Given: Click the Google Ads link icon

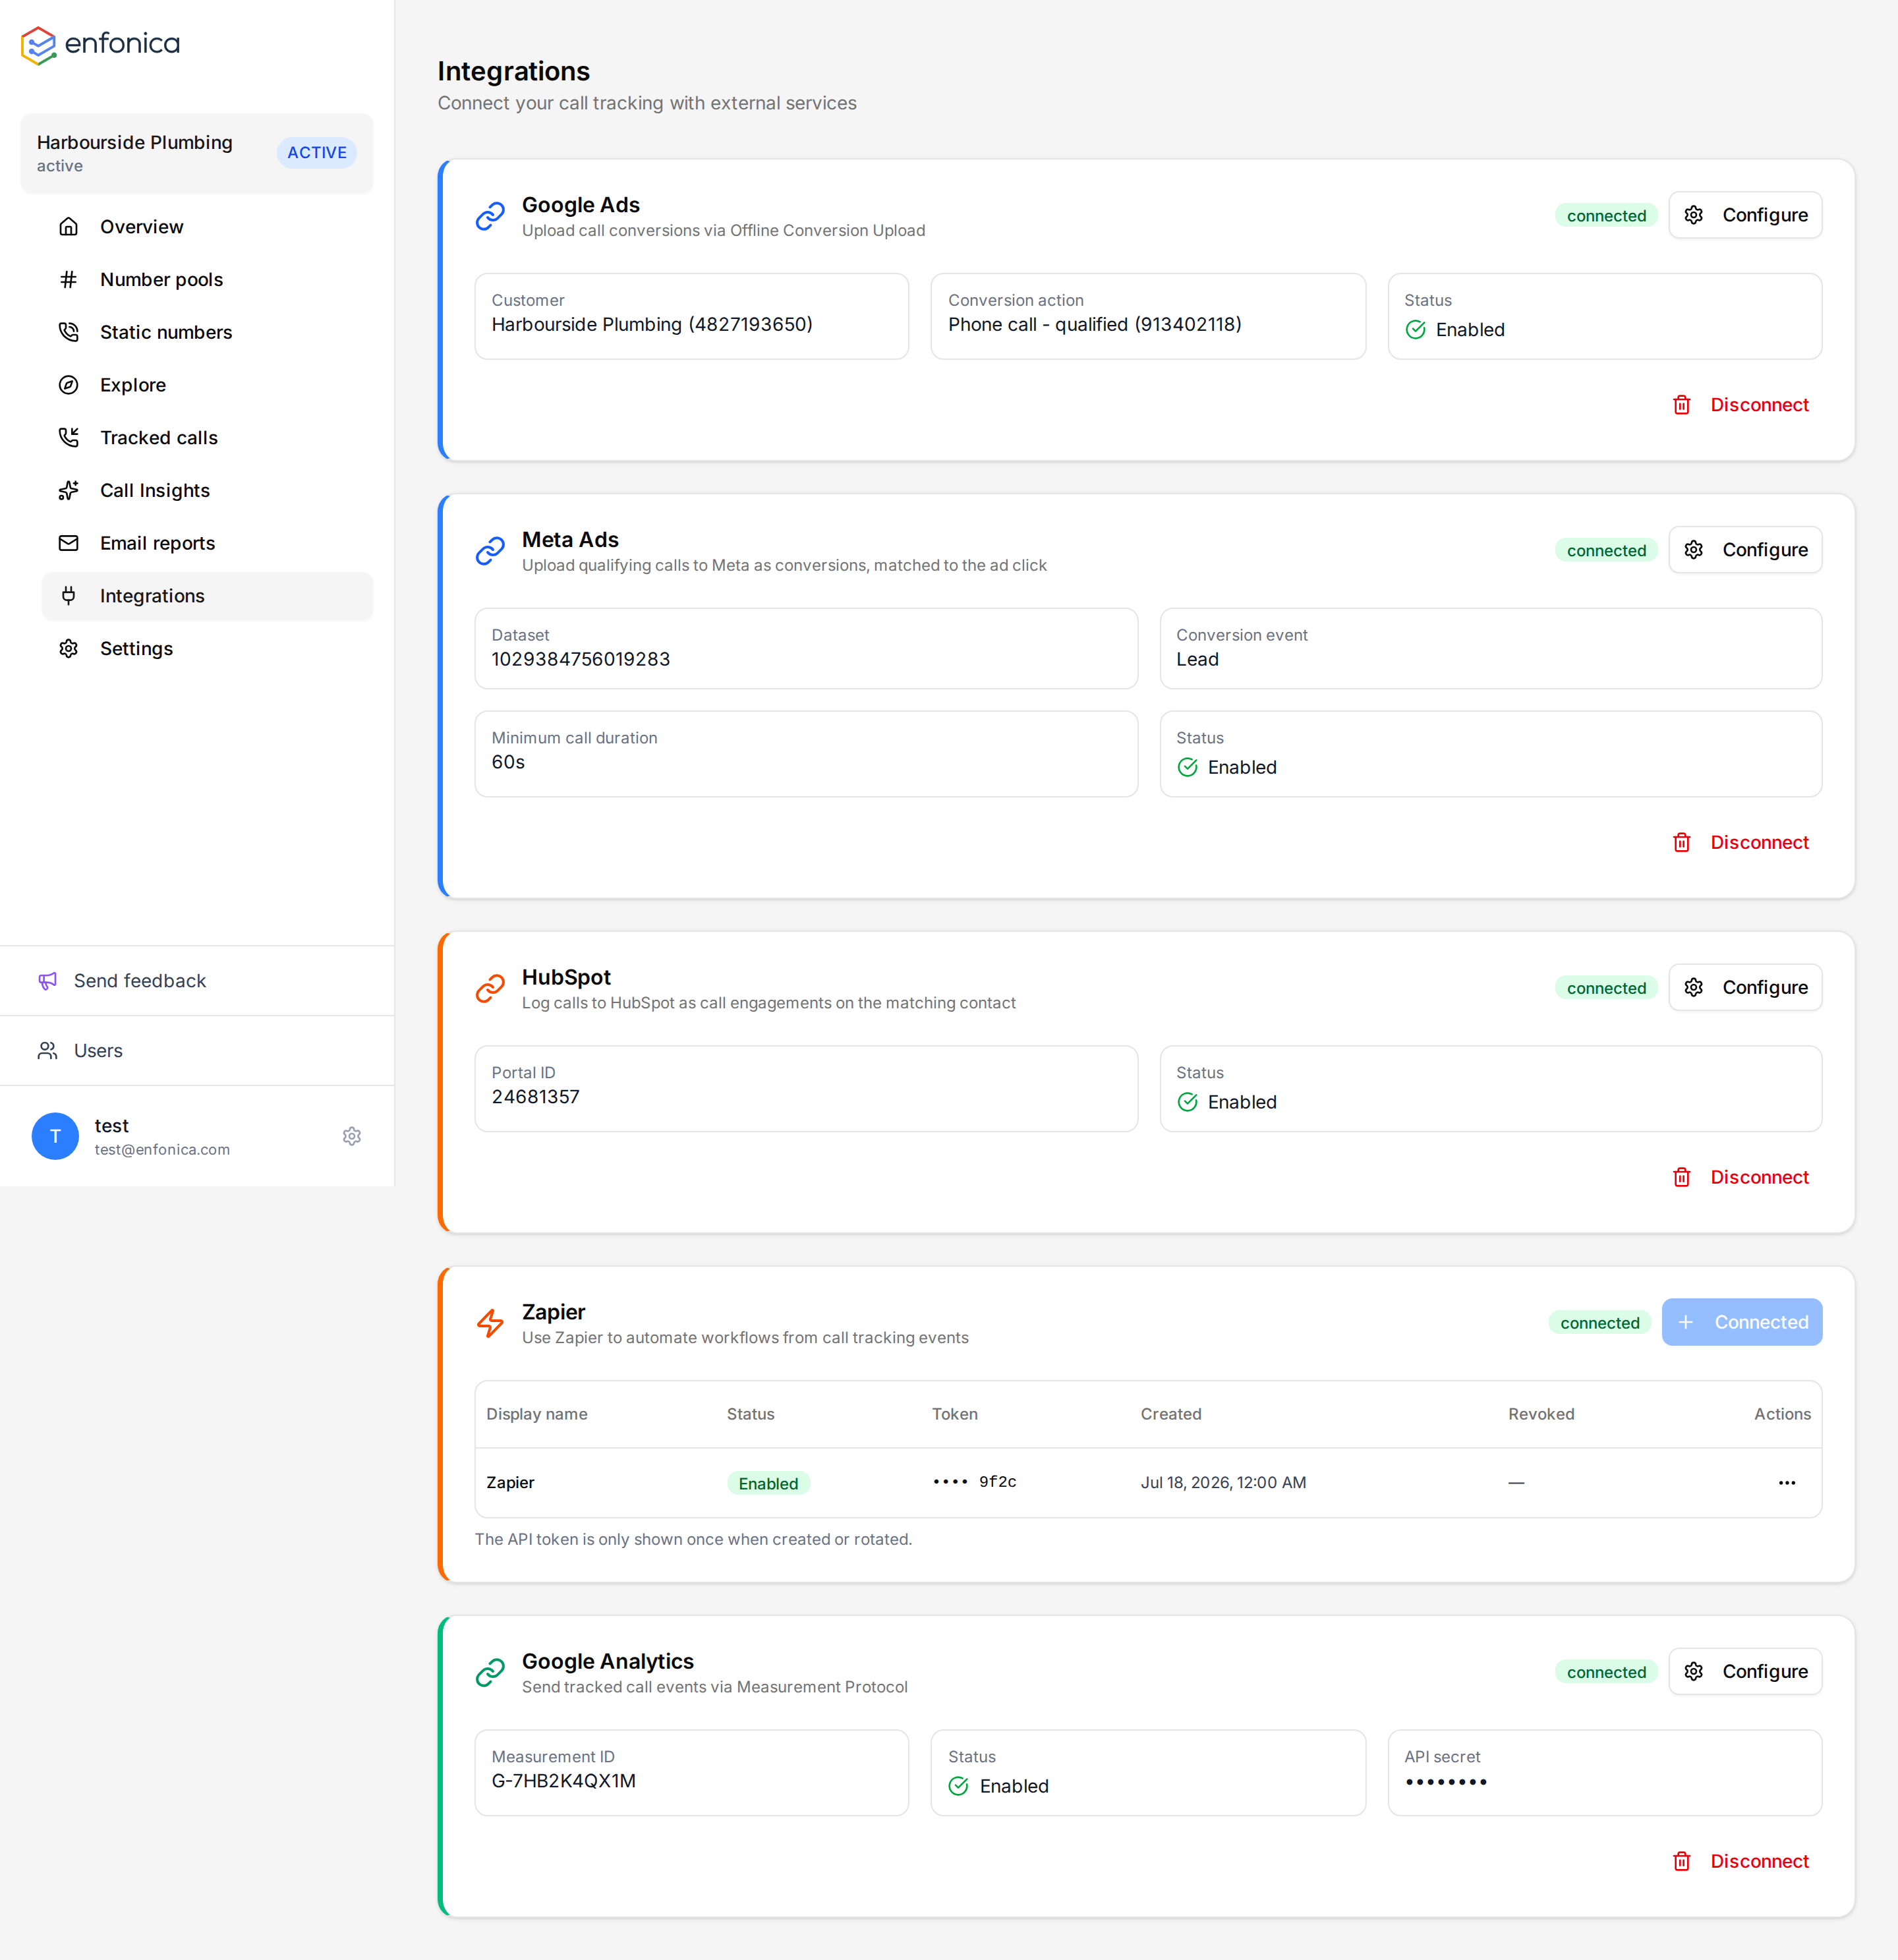Looking at the screenshot, I should tap(490, 216).
